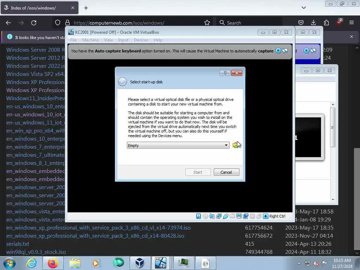Click the help question mark in the start-up disk dialog
Screen dimensions: 360x270
click(x=225, y=73)
